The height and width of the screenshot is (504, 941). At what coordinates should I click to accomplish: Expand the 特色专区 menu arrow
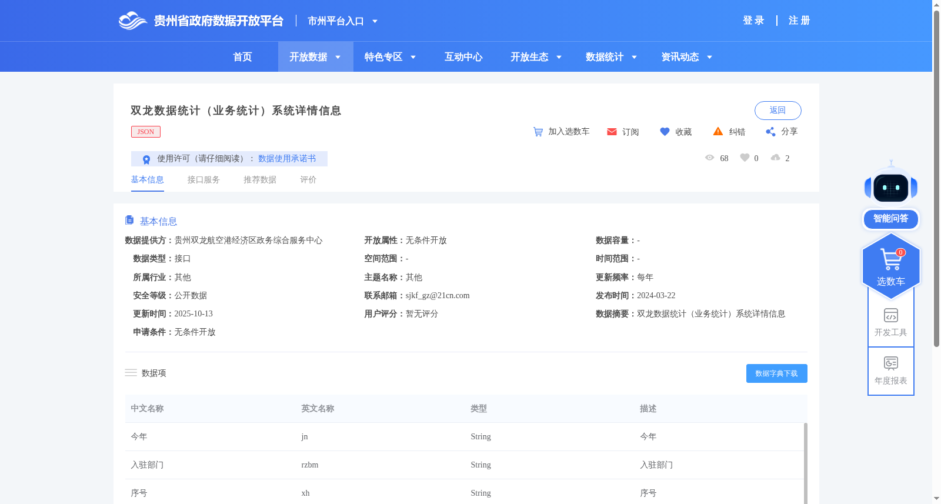(x=413, y=57)
